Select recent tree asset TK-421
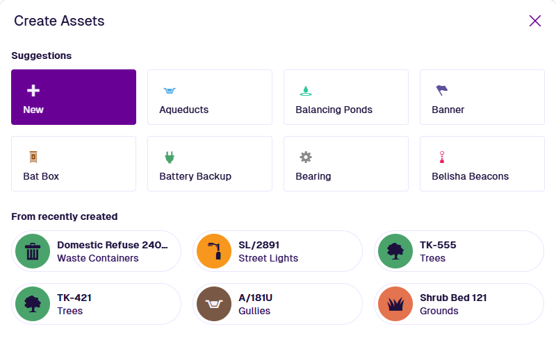Image resolution: width=556 pixels, height=342 pixels. point(111,304)
